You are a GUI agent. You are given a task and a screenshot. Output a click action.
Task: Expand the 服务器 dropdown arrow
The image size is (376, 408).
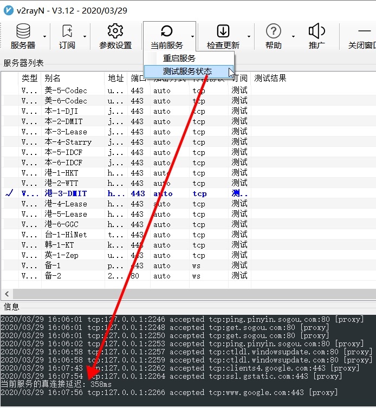point(45,37)
